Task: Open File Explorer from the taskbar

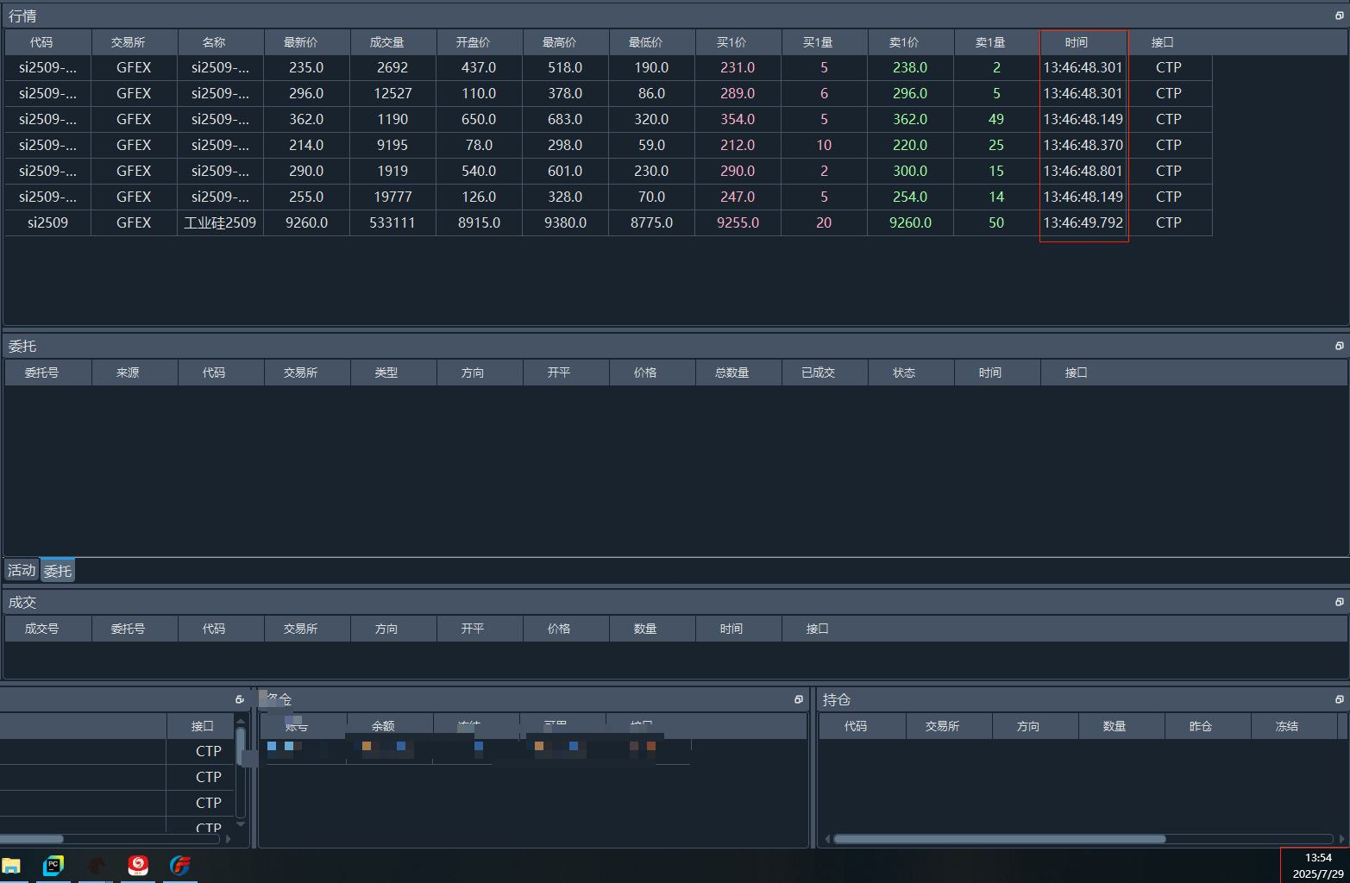Action: (x=11, y=866)
